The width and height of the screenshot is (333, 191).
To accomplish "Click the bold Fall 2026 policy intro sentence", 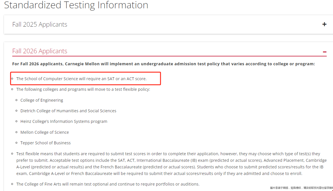I will click(x=163, y=64).
